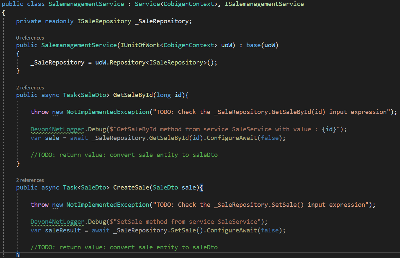The image size is (400, 258).
Task: Click the SetSale() call after await _SaleRepository
Action: coord(185,230)
